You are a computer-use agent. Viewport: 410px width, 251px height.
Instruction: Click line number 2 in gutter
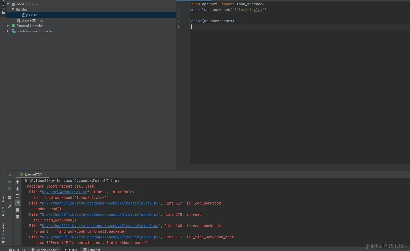(179, 10)
